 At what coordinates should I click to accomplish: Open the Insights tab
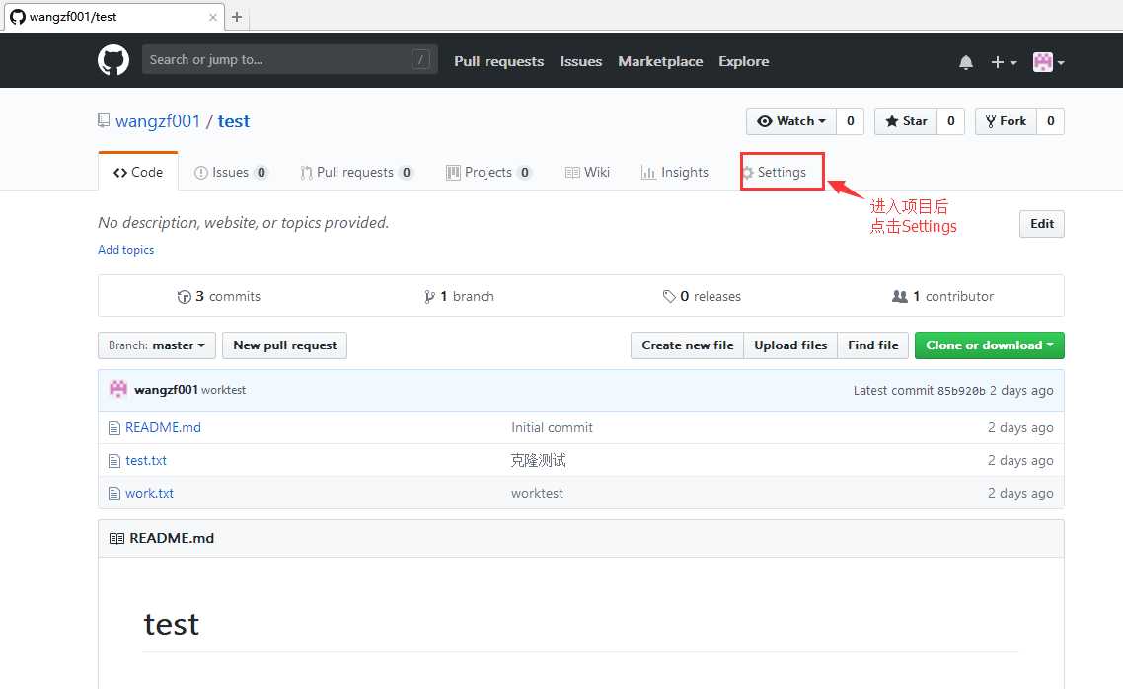675,172
